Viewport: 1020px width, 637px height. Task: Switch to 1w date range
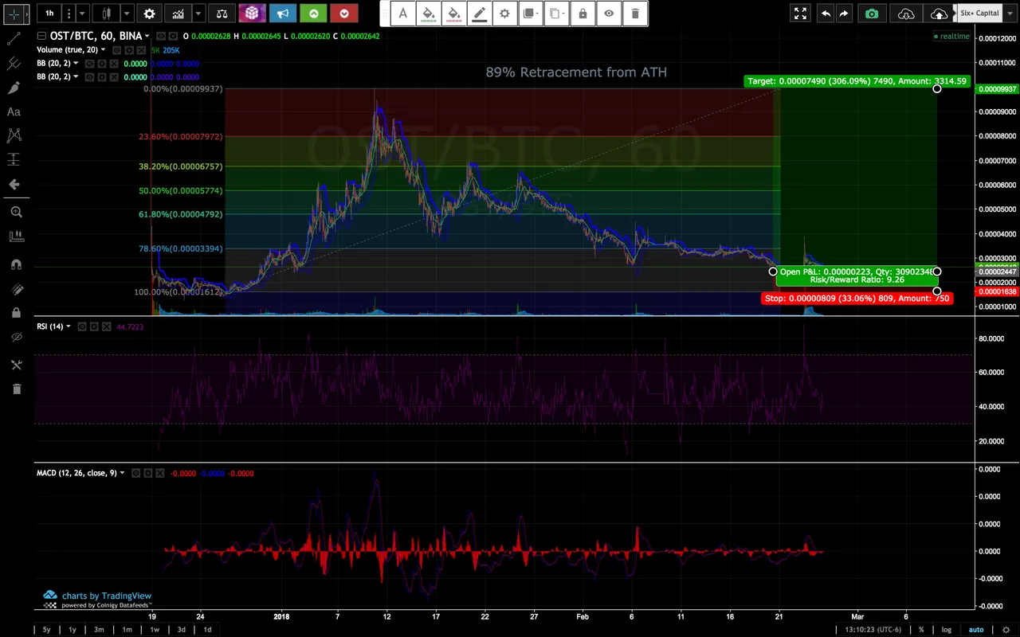pos(155,630)
